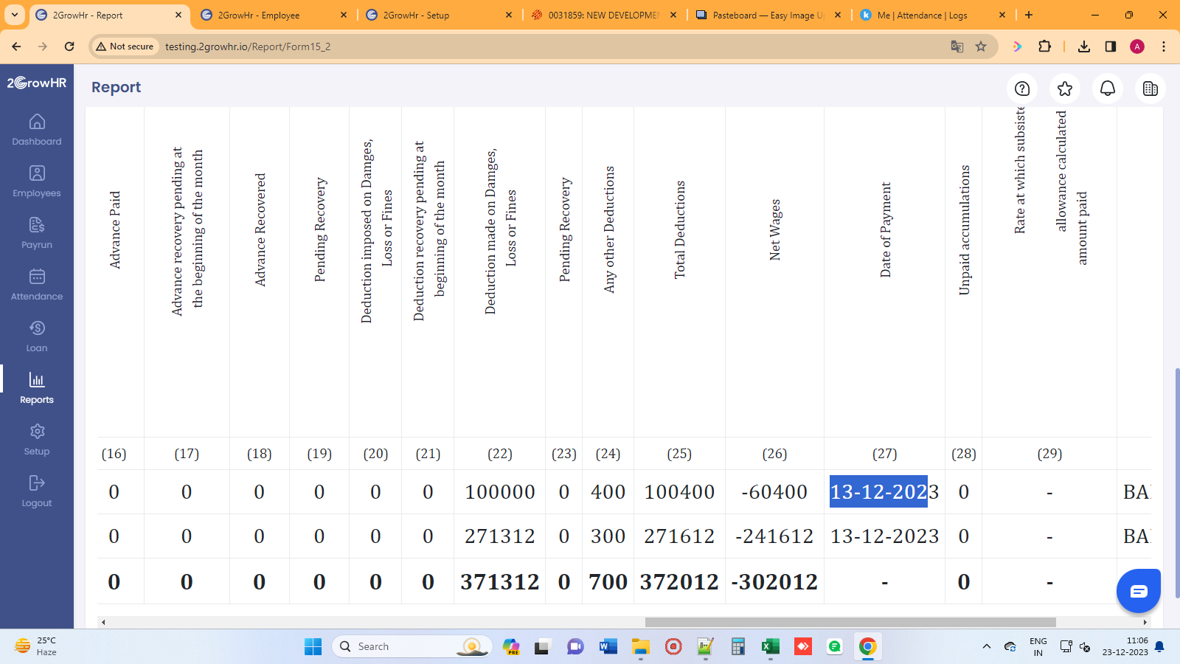The image size is (1180, 664).
Task: Open the calculator grid icon in header
Action: tap(1150, 89)
